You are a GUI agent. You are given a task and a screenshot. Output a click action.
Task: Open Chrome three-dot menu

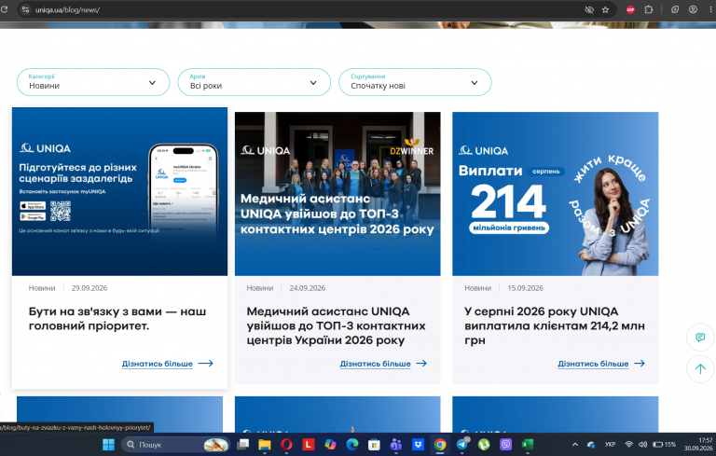[x=711, y=9]
